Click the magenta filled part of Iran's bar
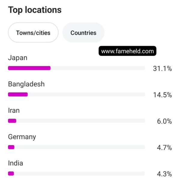 pos(12,121)
